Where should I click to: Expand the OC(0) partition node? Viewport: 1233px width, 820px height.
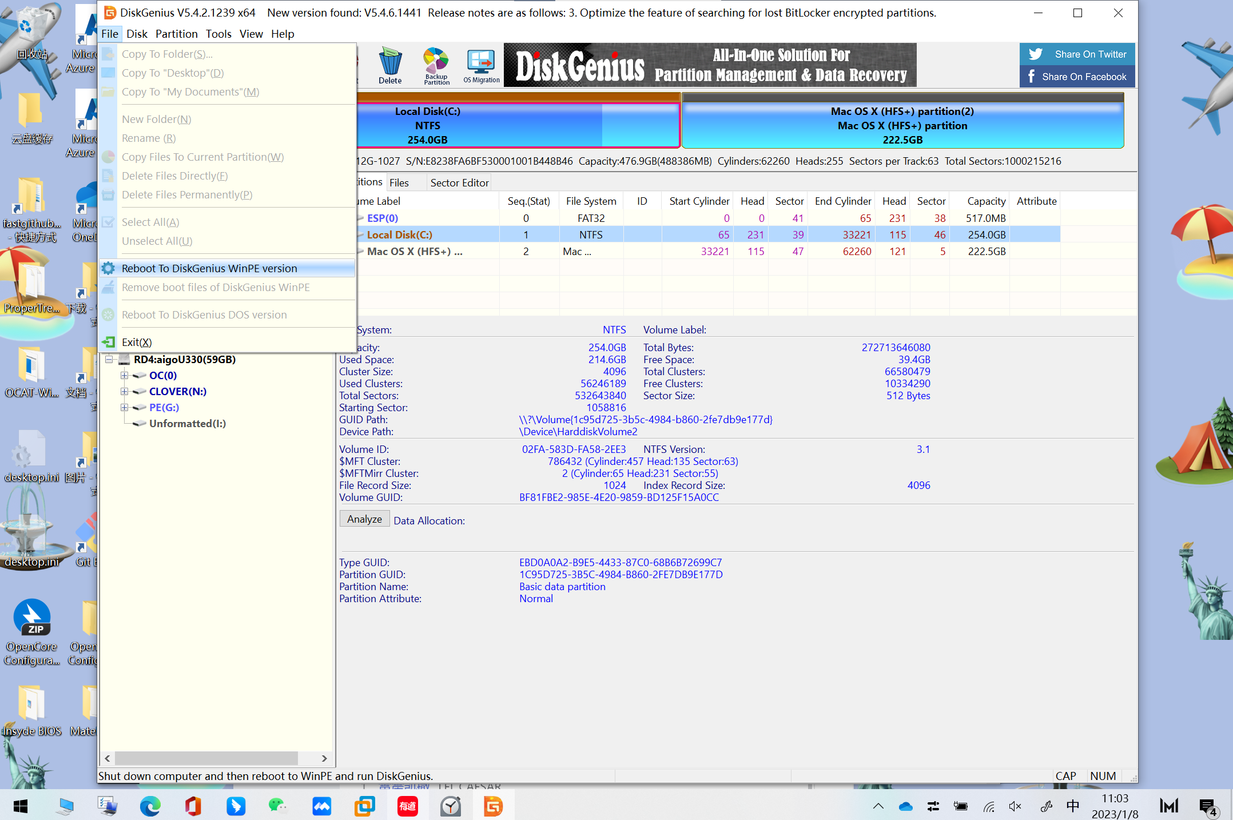click(125, 375)
